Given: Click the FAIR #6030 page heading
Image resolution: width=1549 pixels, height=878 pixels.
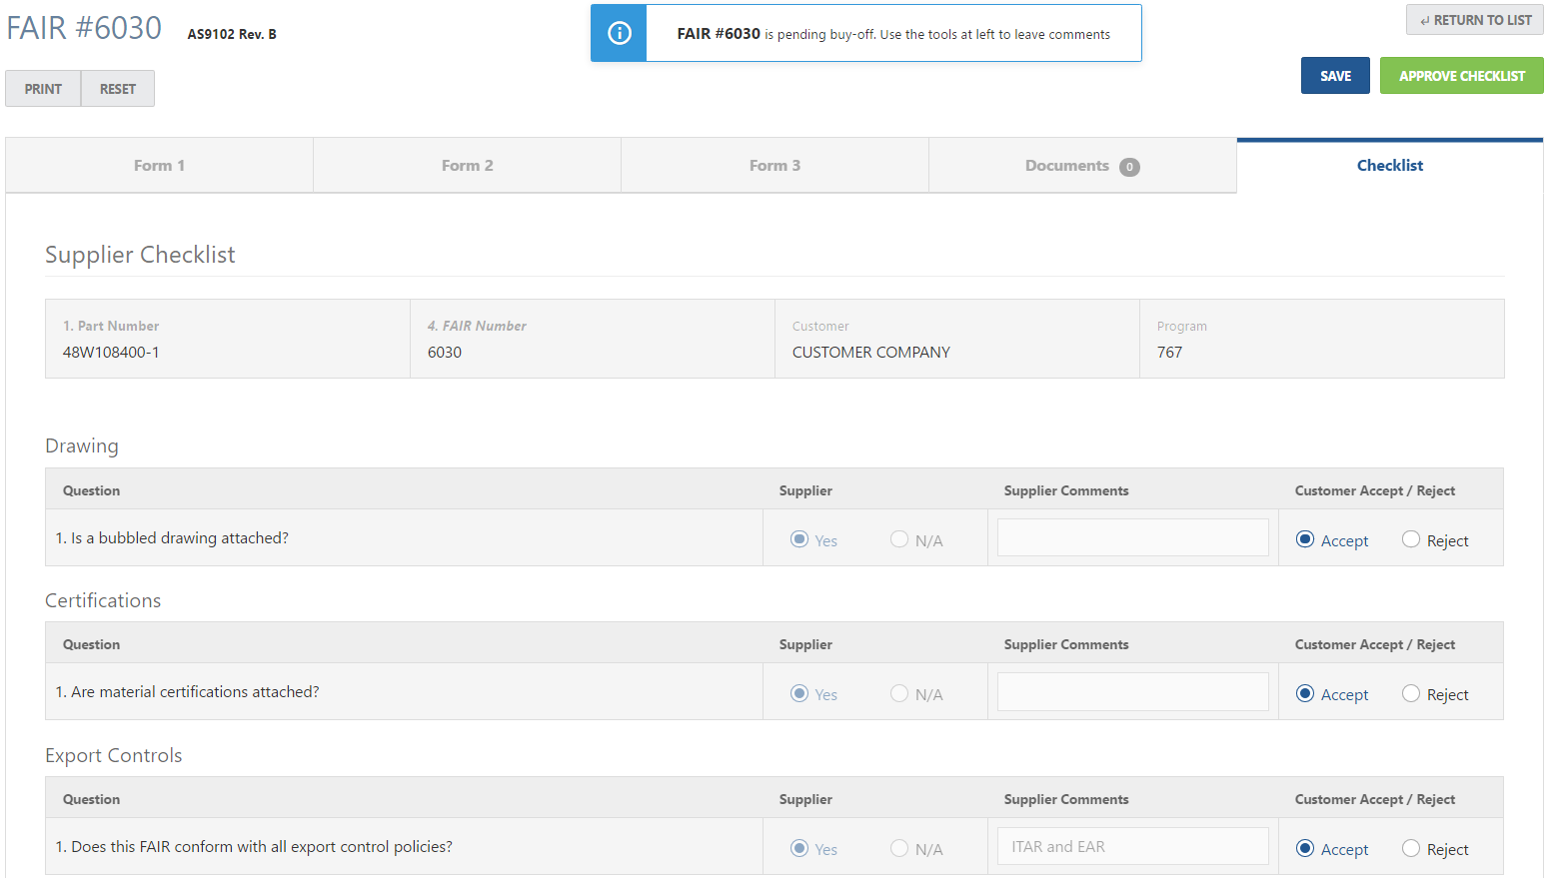Looking at the screenshot, I should [x=84, y=28].
